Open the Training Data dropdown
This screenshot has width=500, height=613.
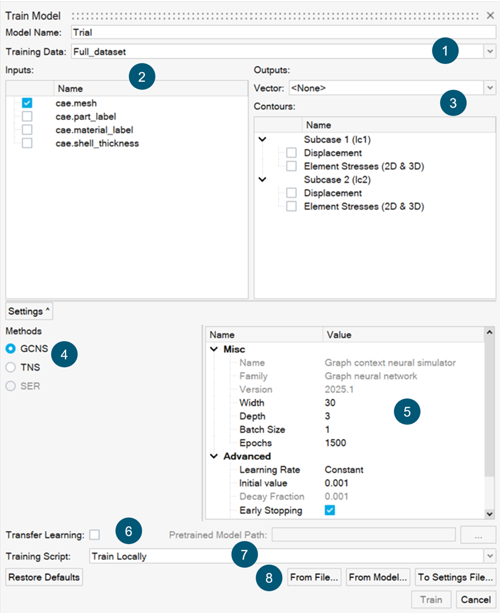click(490, 52)
